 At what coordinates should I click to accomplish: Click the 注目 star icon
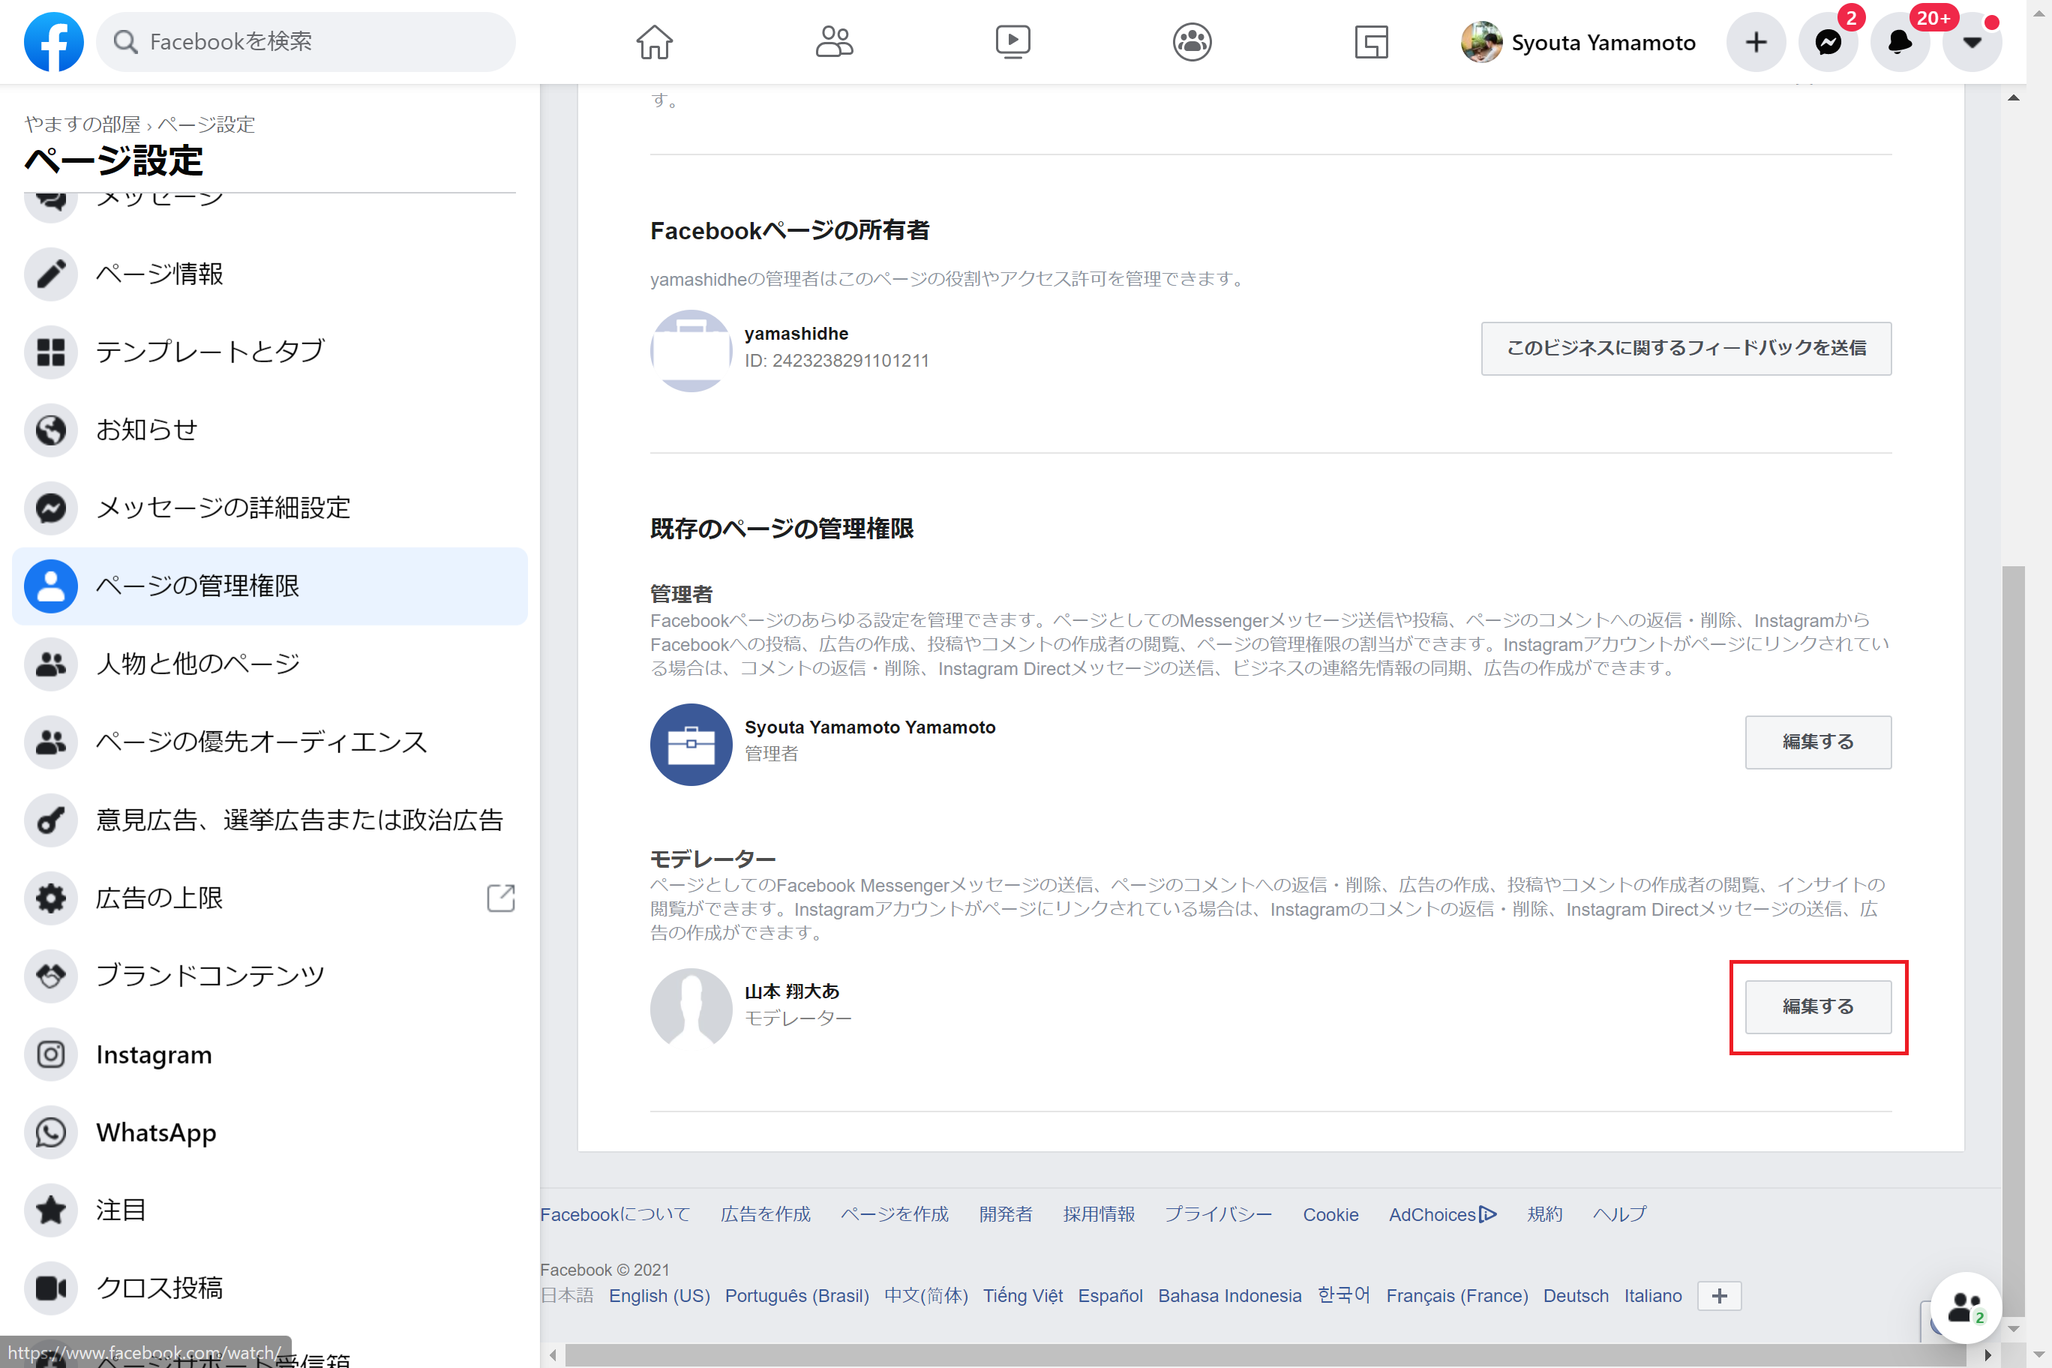[50, 1210]
